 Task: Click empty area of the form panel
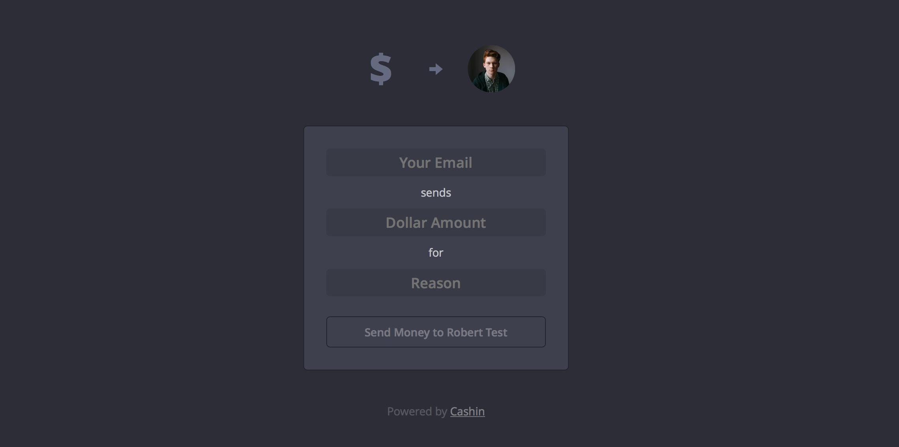tap(436, 359)
